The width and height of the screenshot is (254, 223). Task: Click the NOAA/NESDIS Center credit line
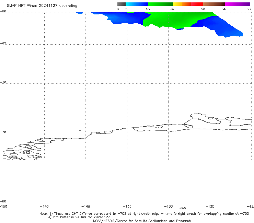pos(142,221)
